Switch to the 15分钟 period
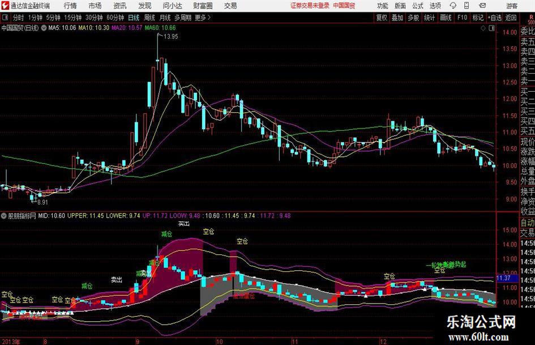 click(x=72, y=18)
